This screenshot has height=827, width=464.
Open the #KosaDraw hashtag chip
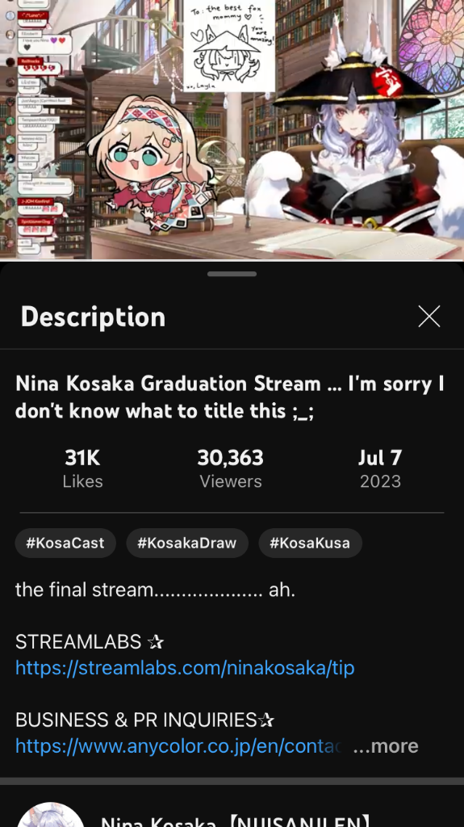click(187, 543)
